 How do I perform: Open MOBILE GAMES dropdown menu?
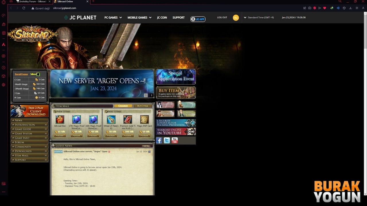(x=139, y=18)
